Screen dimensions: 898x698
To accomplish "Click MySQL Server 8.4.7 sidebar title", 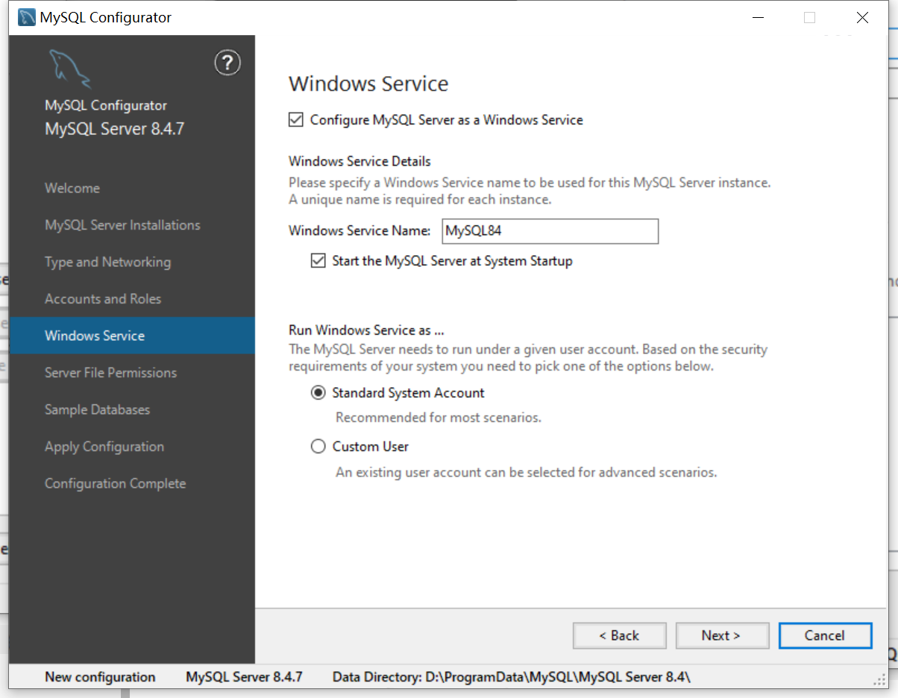I will click(x=114, y=129).
